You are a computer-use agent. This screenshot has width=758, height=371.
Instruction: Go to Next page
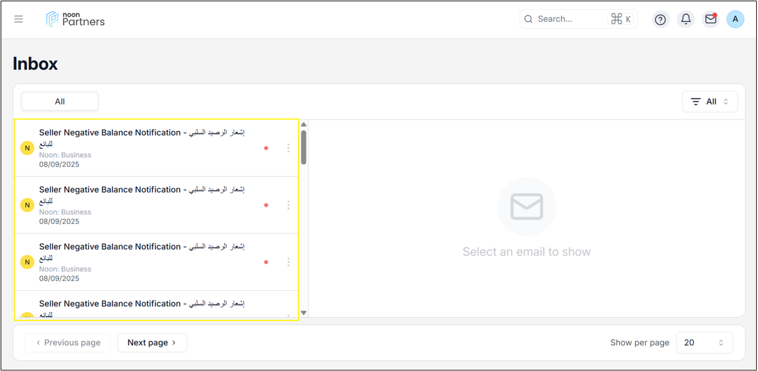coord(152,343)
